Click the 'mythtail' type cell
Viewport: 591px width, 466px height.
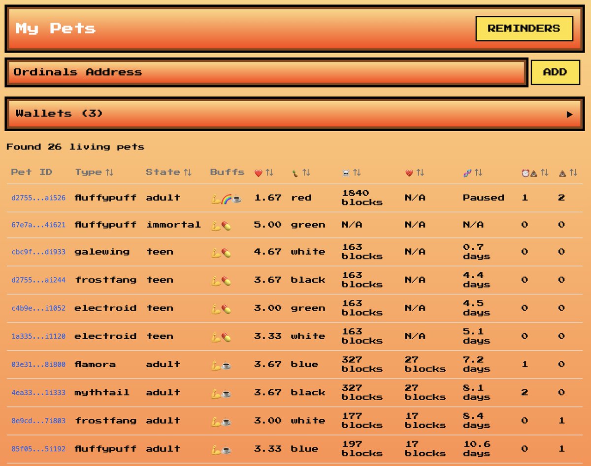(x=102, y=393)
